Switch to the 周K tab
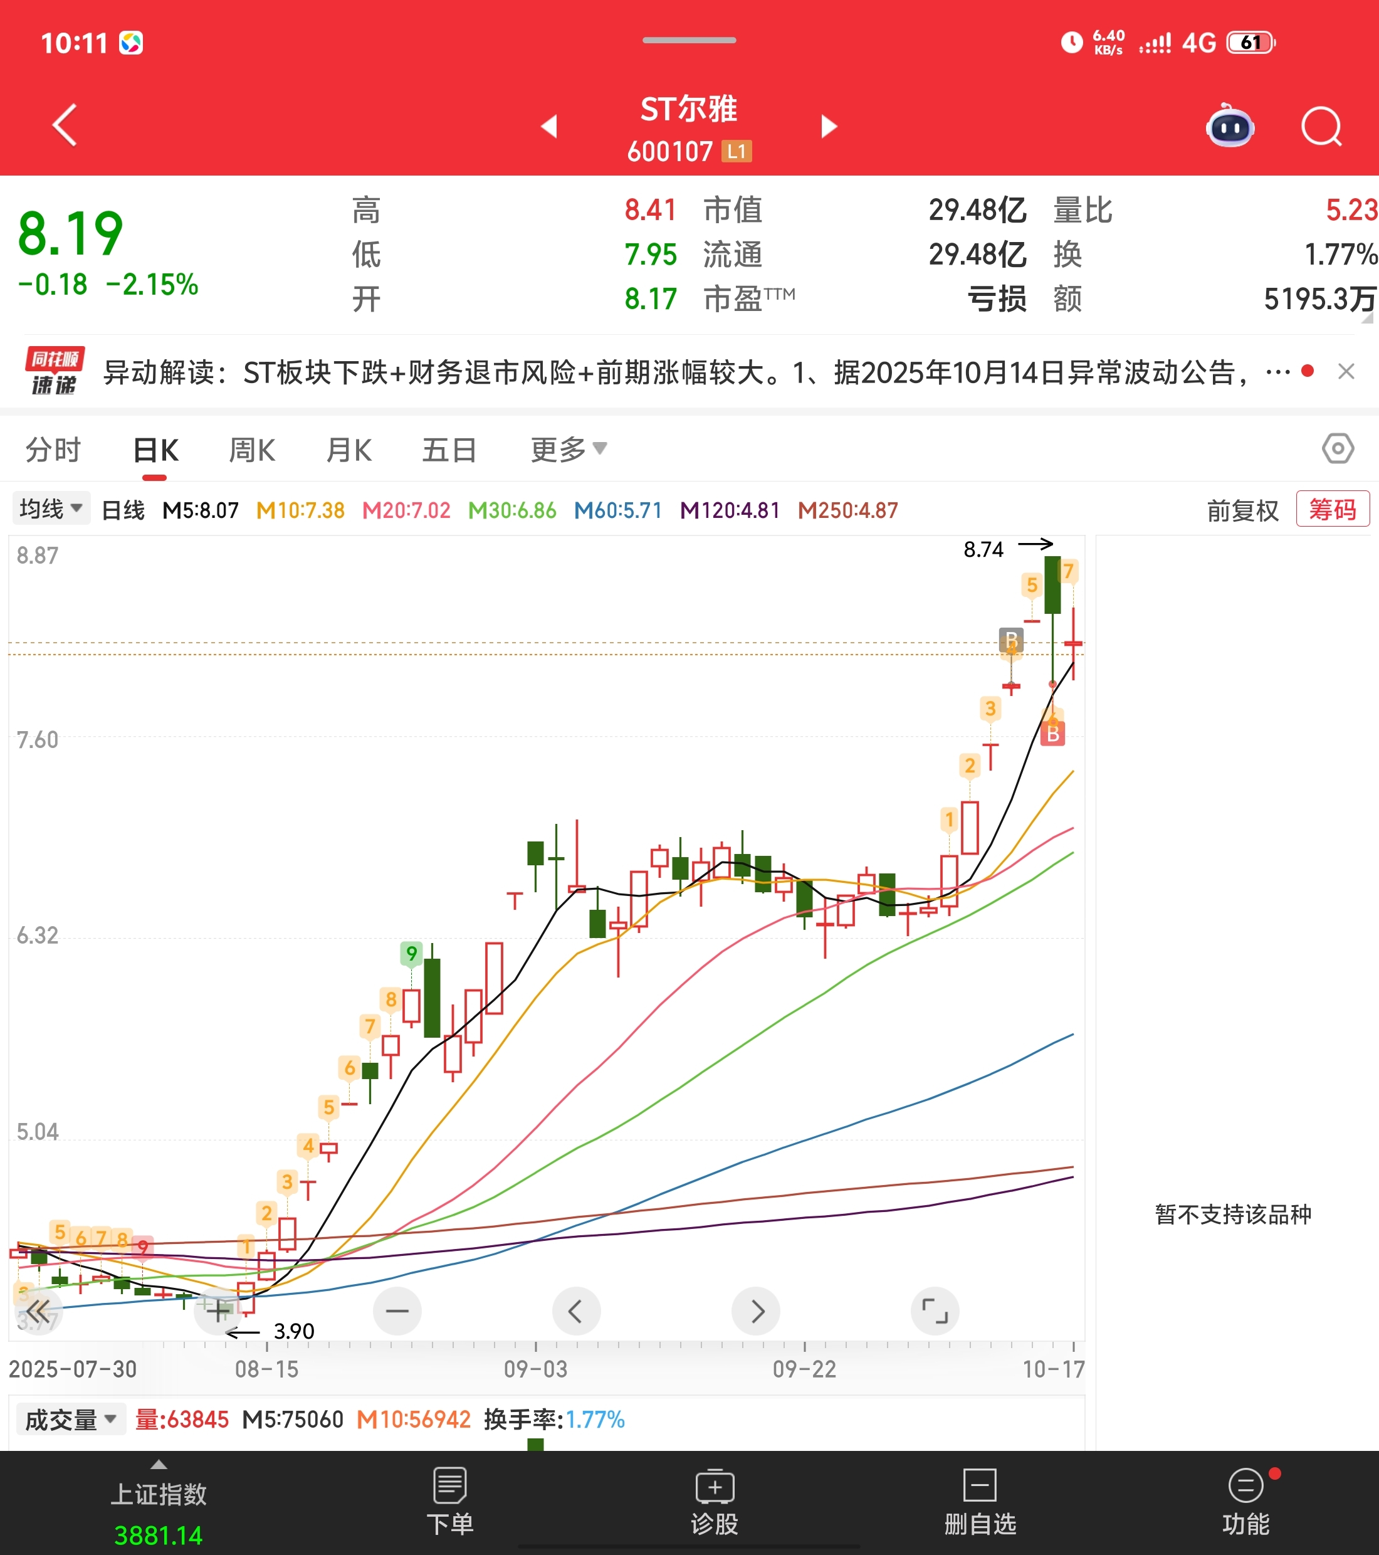 252,450
